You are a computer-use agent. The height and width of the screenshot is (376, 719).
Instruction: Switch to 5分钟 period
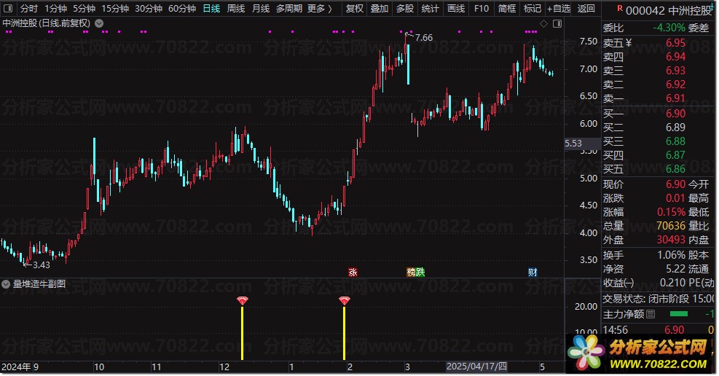(84, 8)
